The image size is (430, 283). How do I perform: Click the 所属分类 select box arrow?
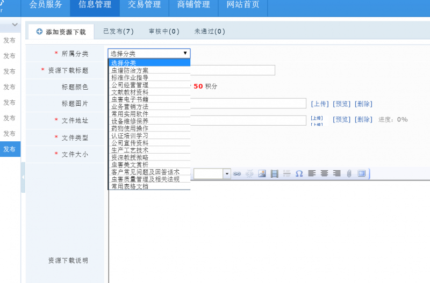tap(185, 53)
